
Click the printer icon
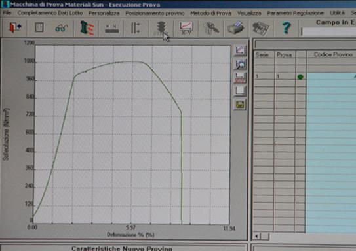(x=235, y=28)
